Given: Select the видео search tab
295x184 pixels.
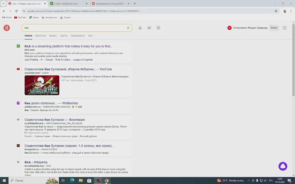Looking at the screenshot, I should [x=53, y=36].
